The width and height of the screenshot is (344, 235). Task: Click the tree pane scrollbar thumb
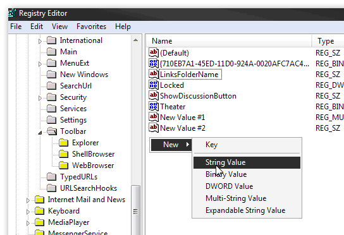coord(135,210)
